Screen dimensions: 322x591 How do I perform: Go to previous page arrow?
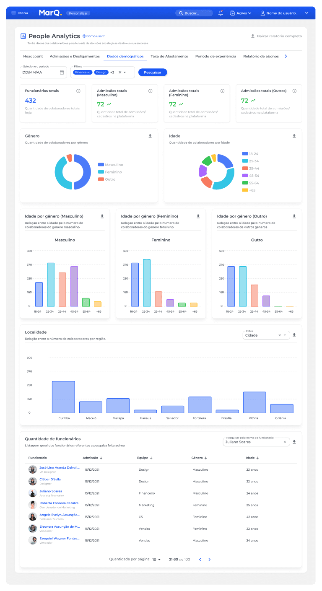coord(200,560)
